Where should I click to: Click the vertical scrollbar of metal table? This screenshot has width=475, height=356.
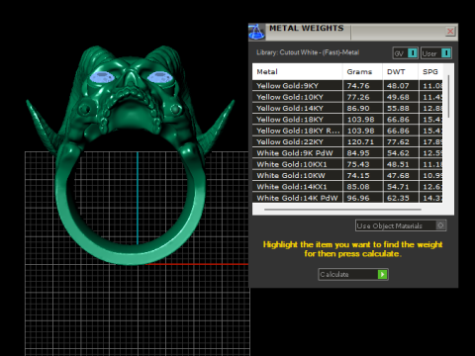448,96
